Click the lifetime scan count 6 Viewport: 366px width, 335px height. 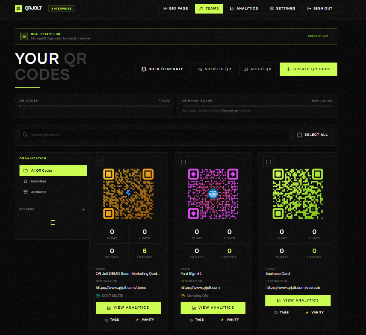(x=144, y=251)
